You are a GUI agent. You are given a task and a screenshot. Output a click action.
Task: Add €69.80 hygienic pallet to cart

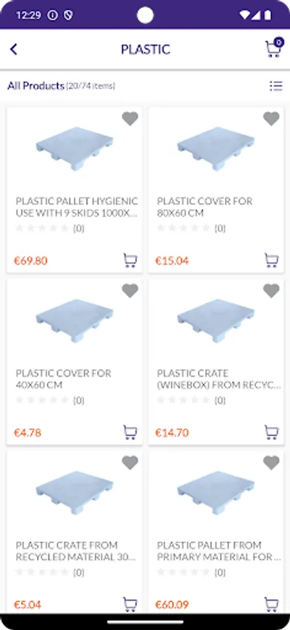click(130, 260)
